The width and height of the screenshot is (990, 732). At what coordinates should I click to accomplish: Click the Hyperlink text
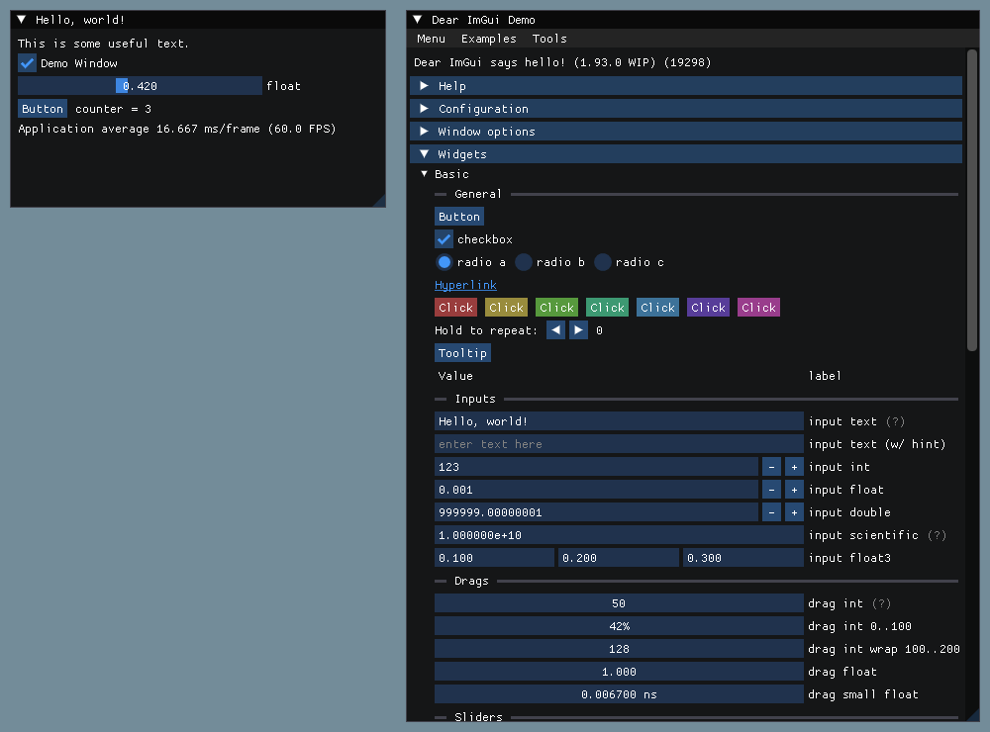[465, 285]
